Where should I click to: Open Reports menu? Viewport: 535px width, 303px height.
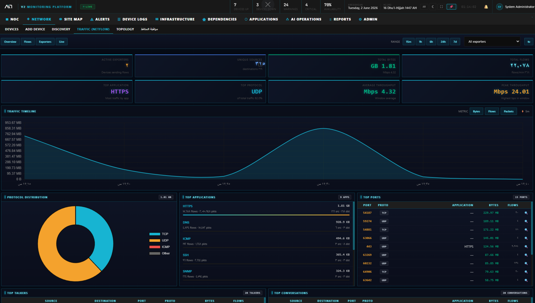click(340, 19)
